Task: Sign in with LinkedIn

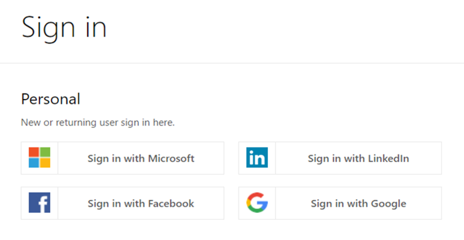Action: pos(358,158)
